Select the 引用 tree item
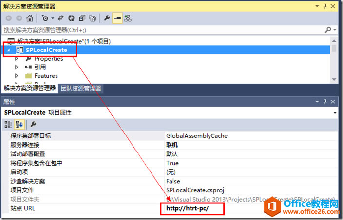 40,67
